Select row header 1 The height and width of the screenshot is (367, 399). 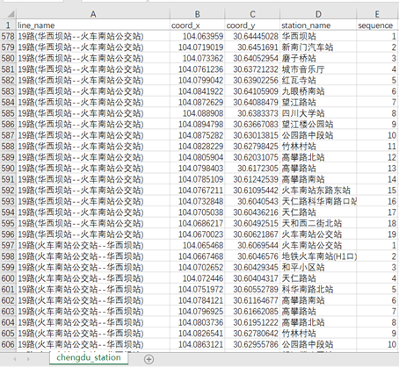pyautogui.click(x=8, y=25)
